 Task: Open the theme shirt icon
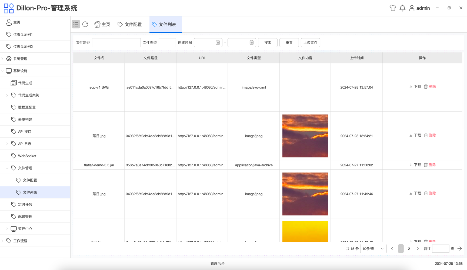coord(393,8)
